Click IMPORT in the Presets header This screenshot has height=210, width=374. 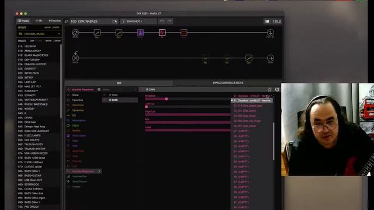[x=49, y=41]
